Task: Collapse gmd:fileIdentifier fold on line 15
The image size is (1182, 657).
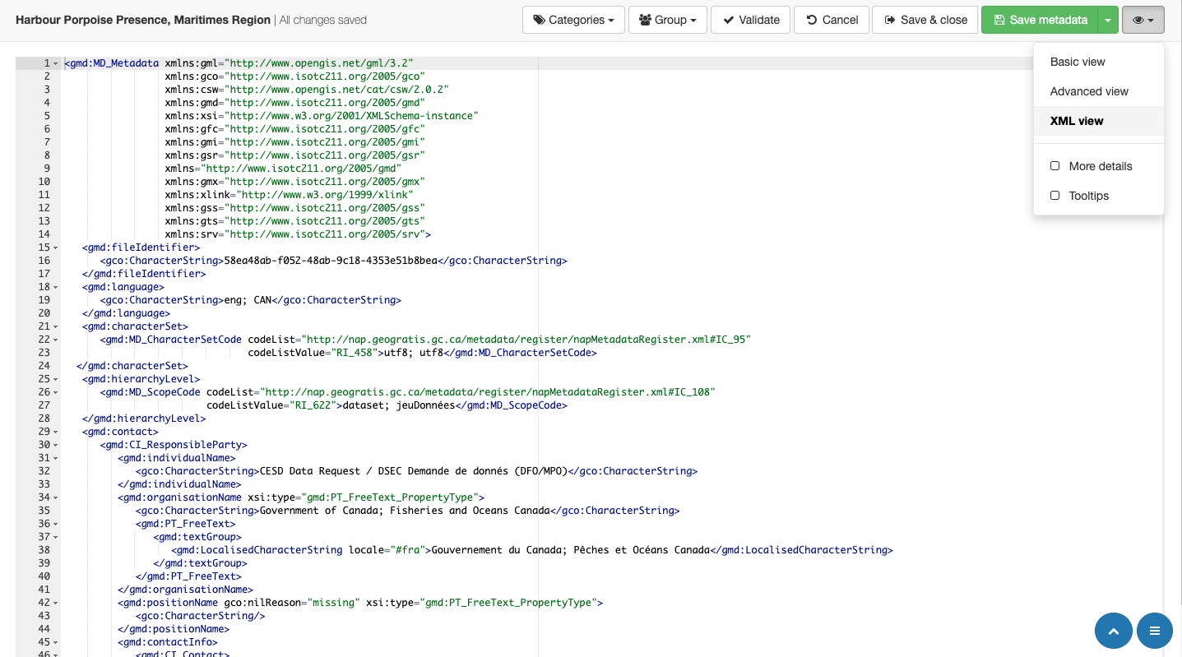Action: (x=55, y=248)
